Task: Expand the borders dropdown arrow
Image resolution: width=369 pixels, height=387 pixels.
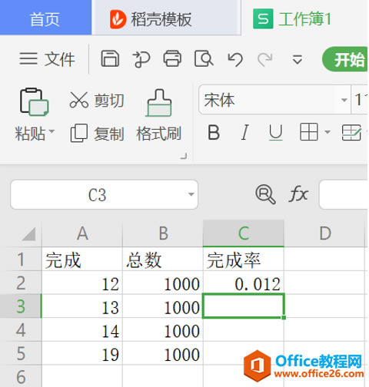Action: [327, 132]
